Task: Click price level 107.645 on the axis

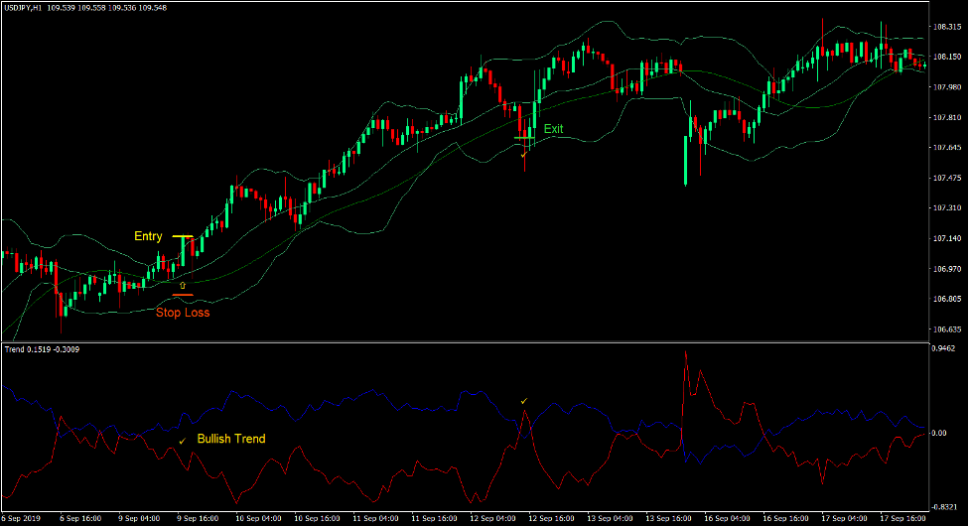Action: pyautogui.click(x=946, y=148)
